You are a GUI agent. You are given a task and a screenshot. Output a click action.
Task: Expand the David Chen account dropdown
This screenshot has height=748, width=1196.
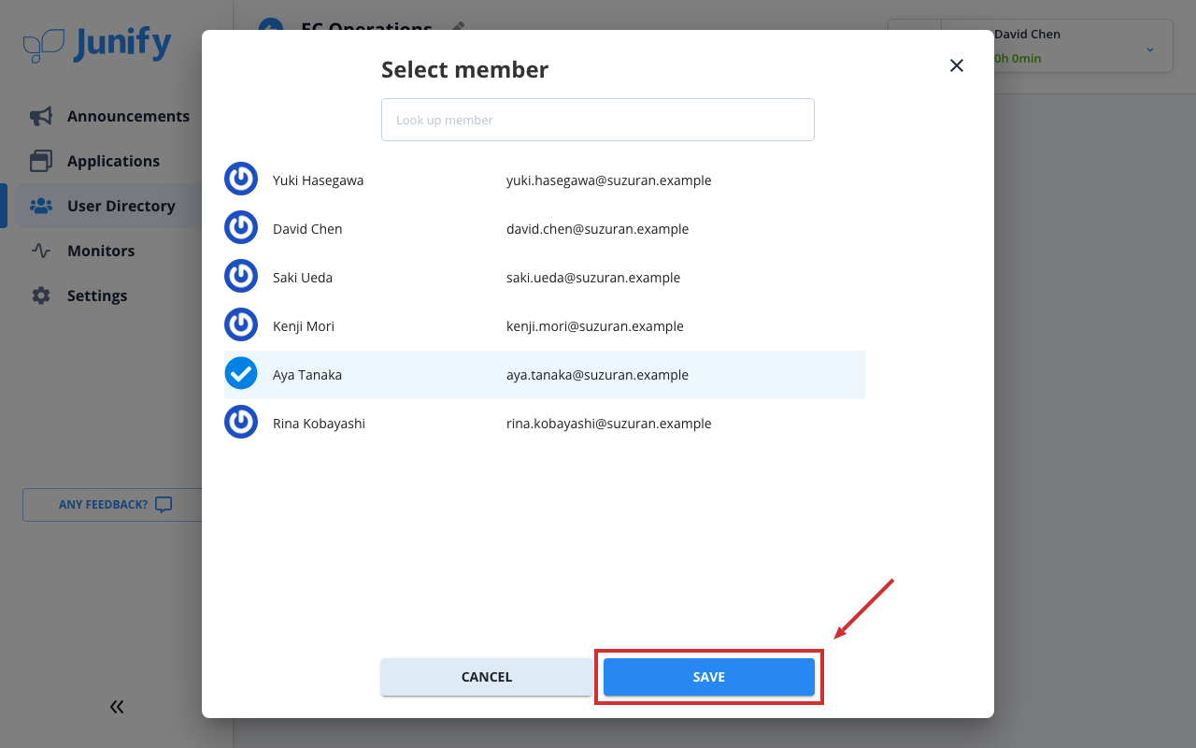(1150, 50)
